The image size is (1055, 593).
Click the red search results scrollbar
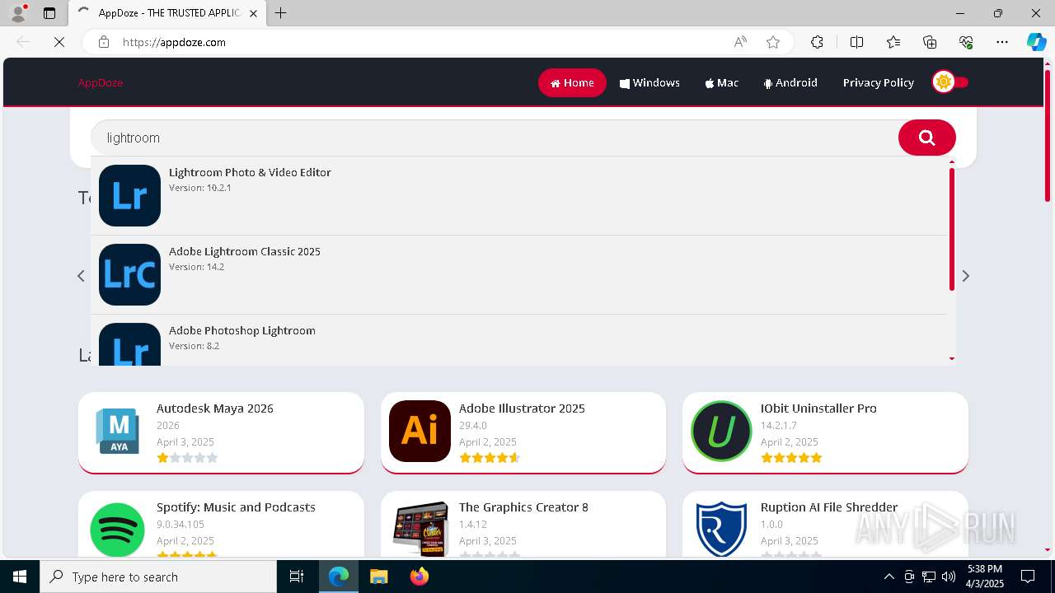click(x=952, y=229)
